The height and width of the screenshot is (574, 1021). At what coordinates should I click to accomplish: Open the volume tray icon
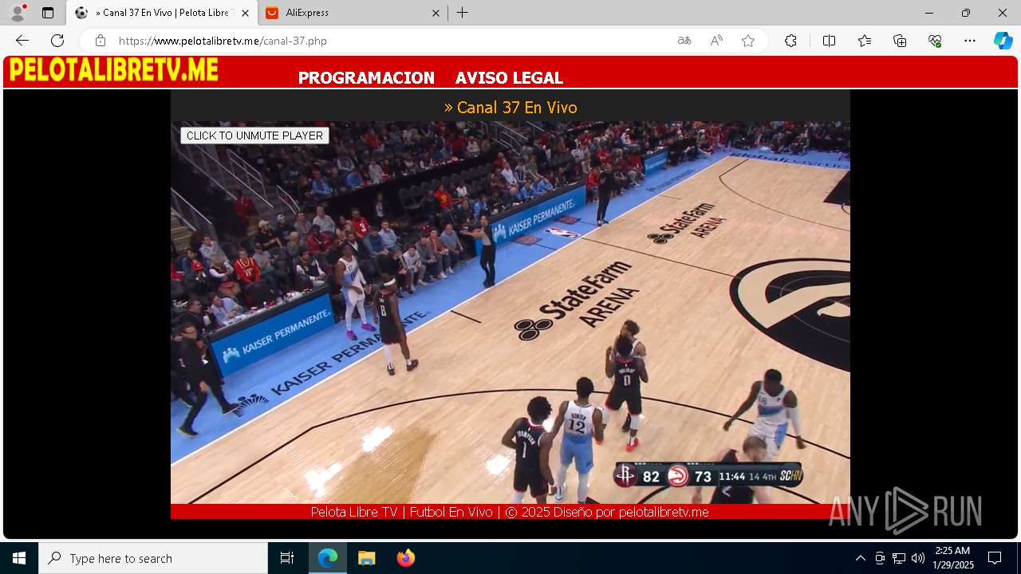918,558
